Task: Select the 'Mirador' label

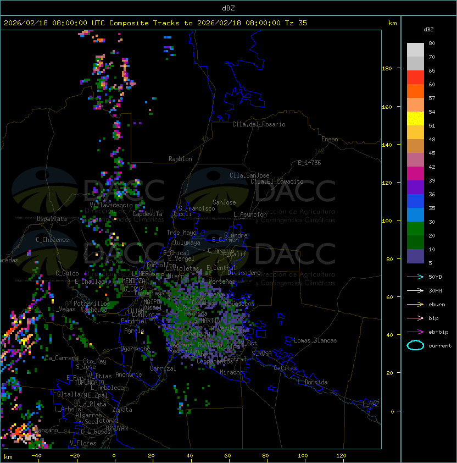Action: 231,372
